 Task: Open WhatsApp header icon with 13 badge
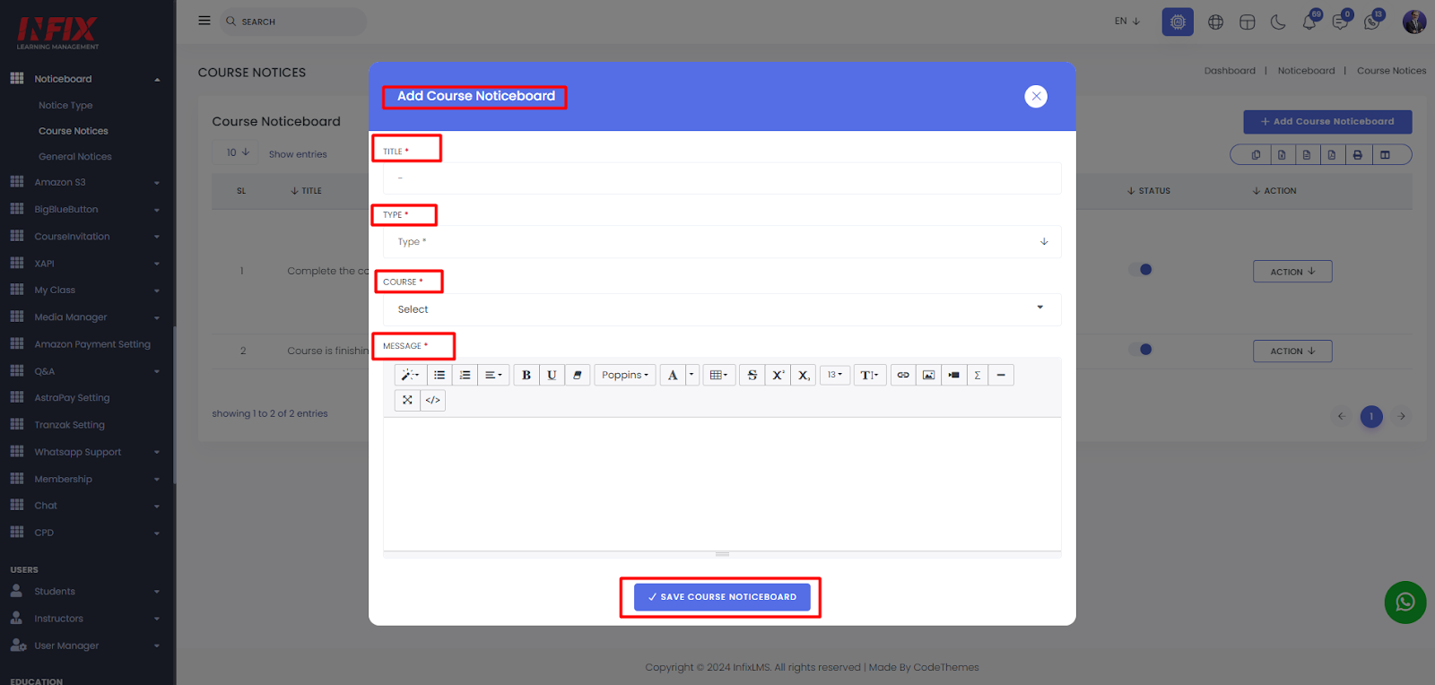tap(1372, 22)
